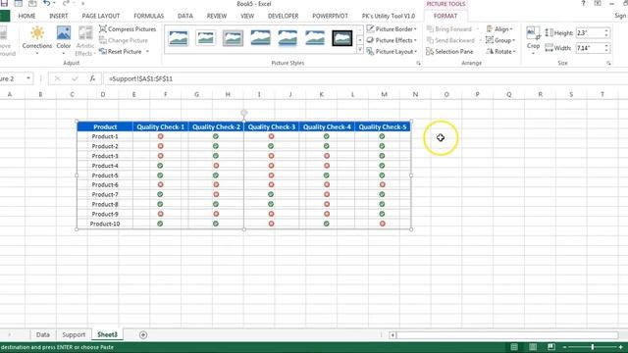Open the Picture Layout dropdown
The height and width of the screenshot is (353, 628).
tap(392, 52)
